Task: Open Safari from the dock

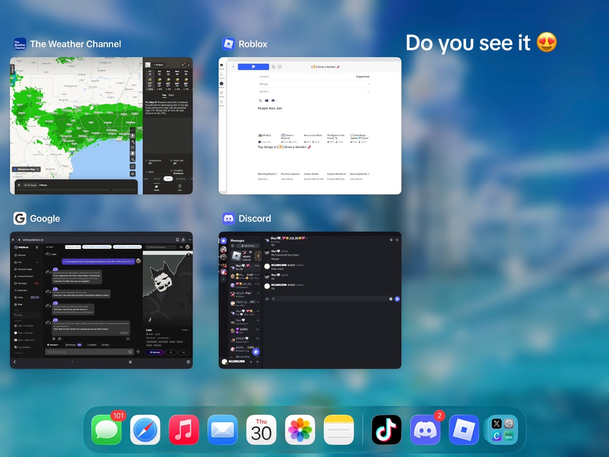Action: click(145, 430)
